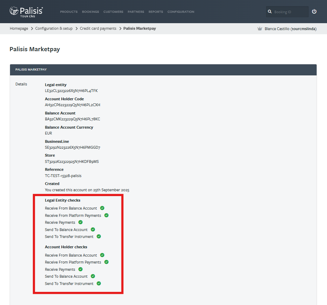This screenshot has width=327, height=305.
Task: Click the Balance Account Currency label
Action: 69,127
